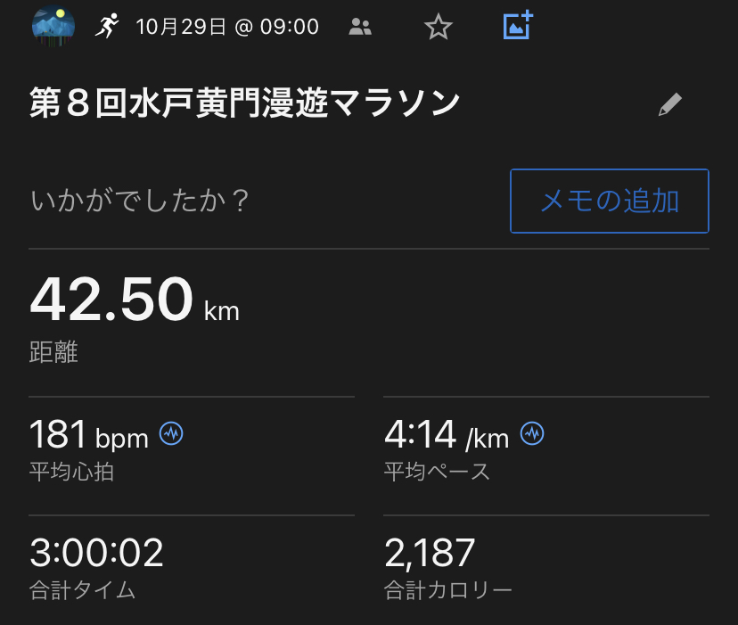Add a photo using the image-plus icon
738x625 pixels.
pos(518,25)
